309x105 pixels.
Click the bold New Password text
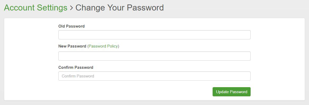pos(72,46)
